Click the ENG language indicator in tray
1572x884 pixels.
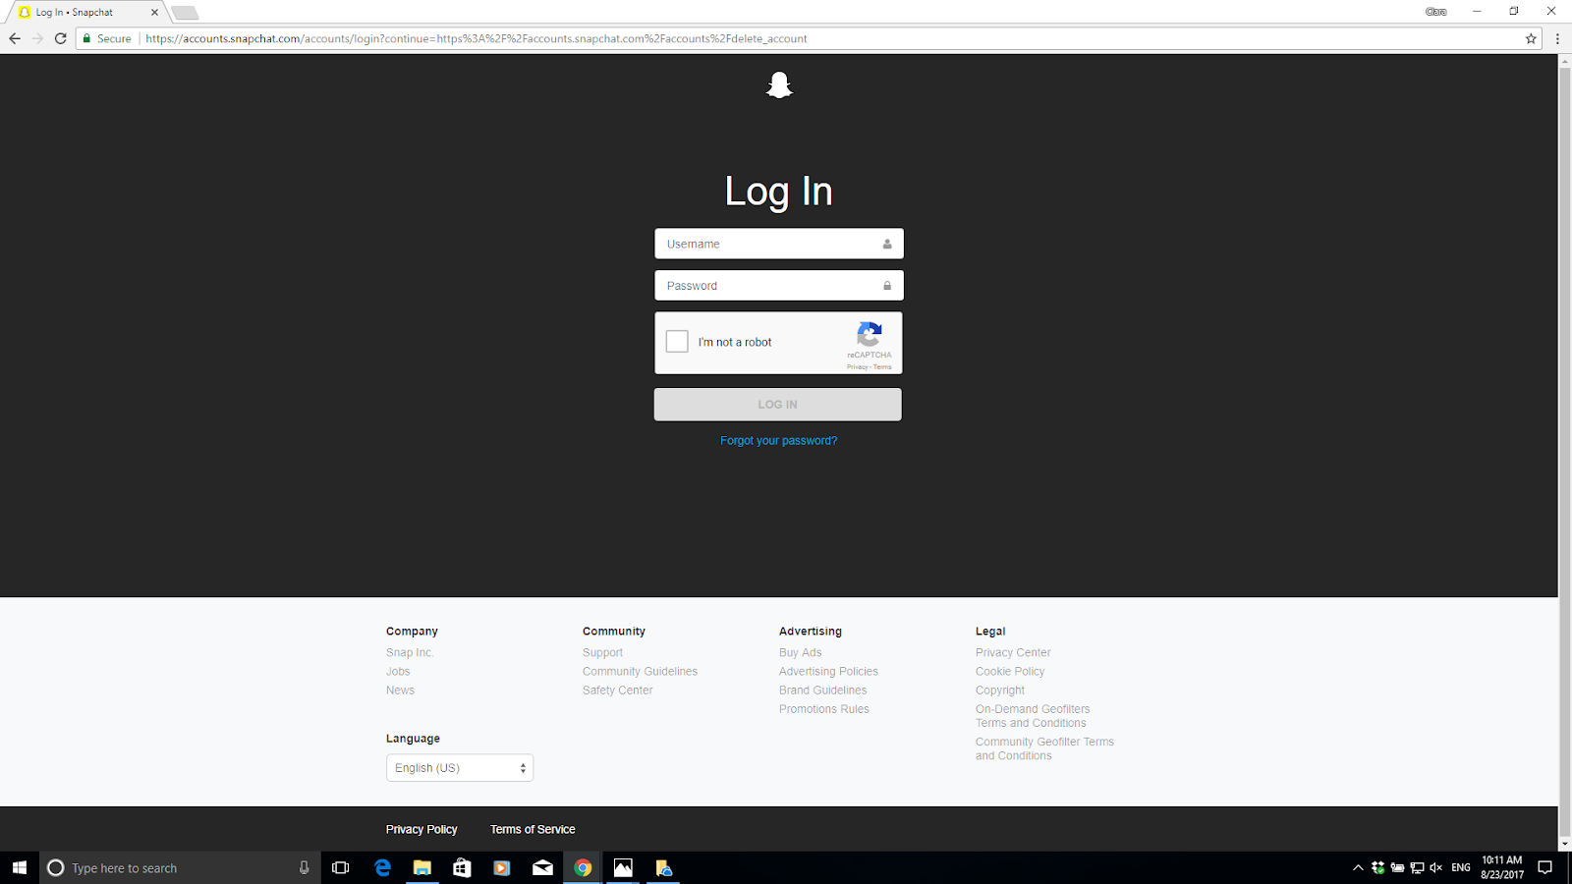[1461, 867]
